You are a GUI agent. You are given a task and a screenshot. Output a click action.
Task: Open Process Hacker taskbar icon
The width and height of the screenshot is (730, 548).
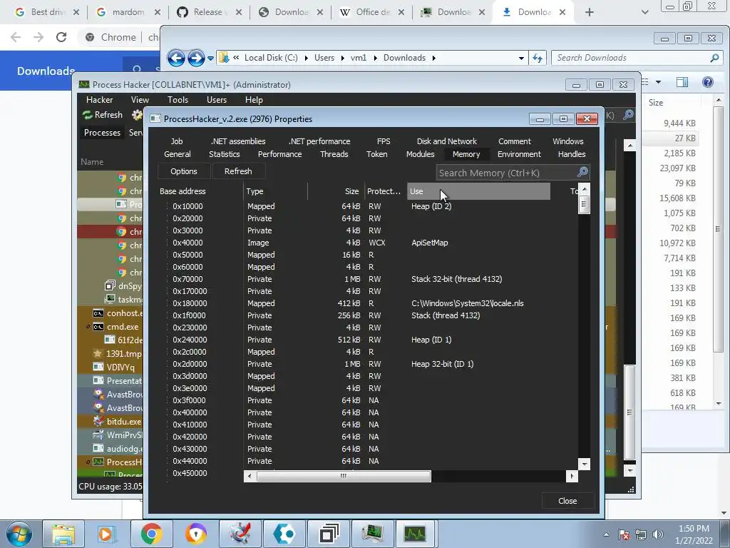(416, 534)
